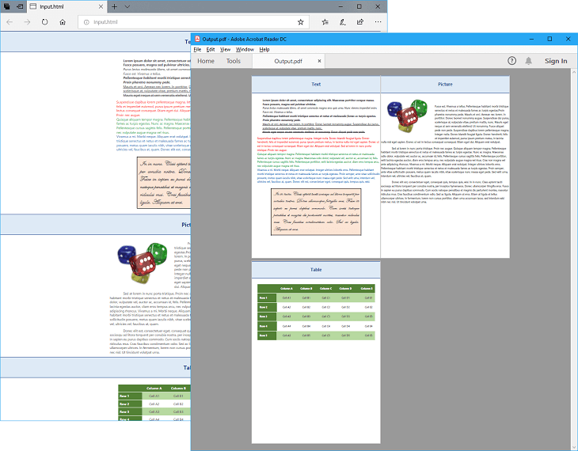Click Sign In in Acrobat Reader
The height and width of the screenshot is (451, 578).
(556, 61)
